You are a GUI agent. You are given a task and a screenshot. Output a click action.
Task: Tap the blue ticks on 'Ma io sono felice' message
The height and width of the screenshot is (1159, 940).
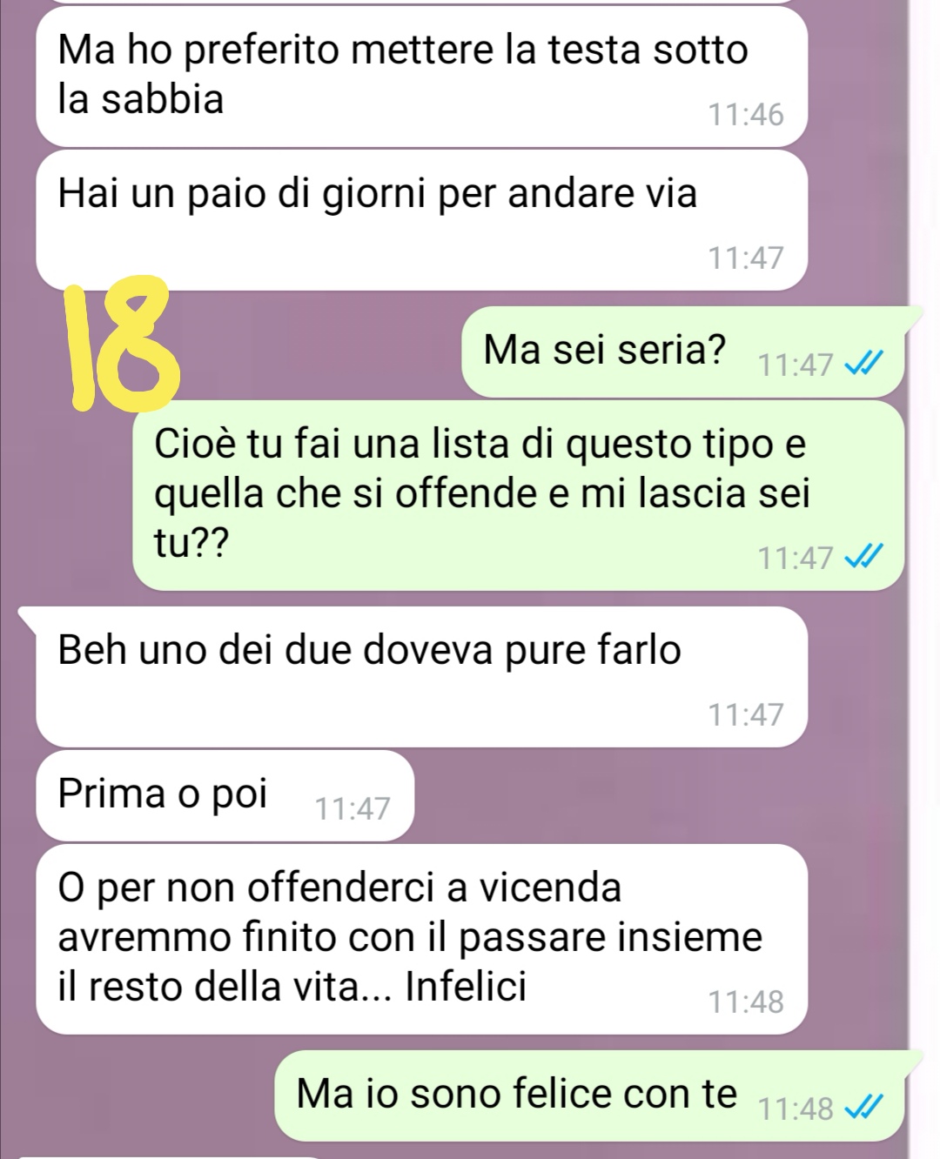click(x=865, y=1108)
